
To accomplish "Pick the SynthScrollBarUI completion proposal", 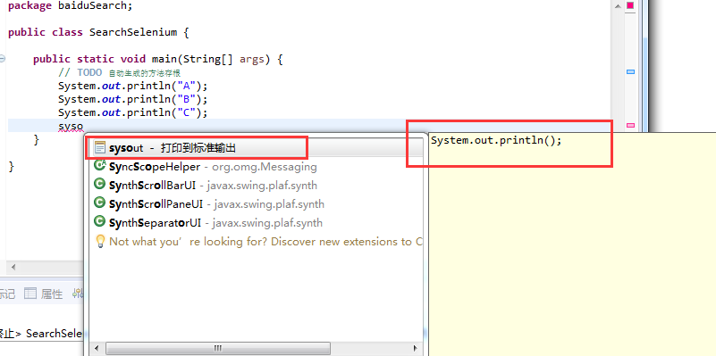I will [x=256, y=186].
